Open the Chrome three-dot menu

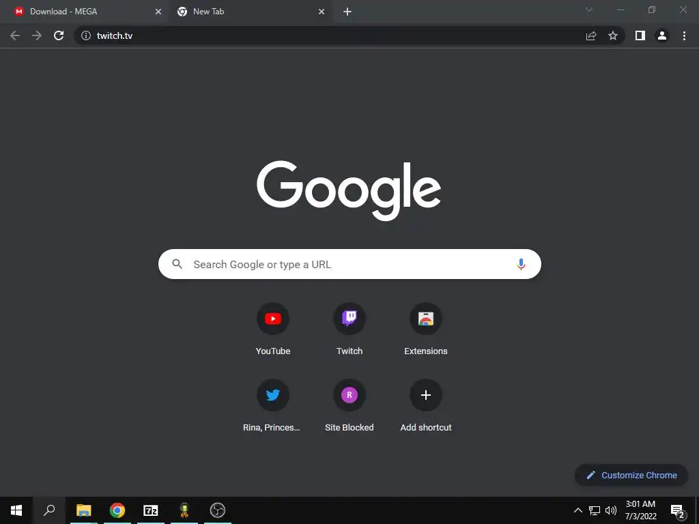click(x=684, y=35)
